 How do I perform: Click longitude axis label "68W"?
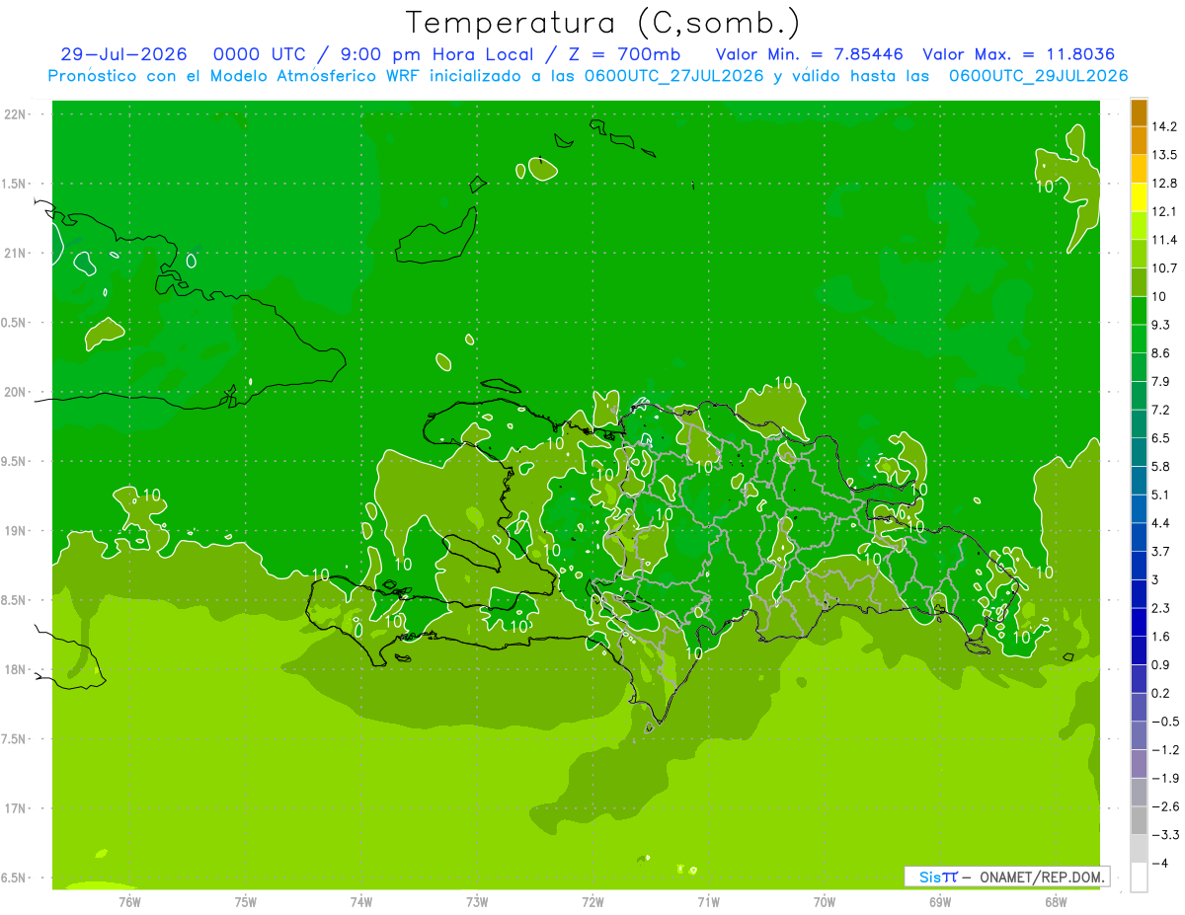click(x=1056, y=901)
